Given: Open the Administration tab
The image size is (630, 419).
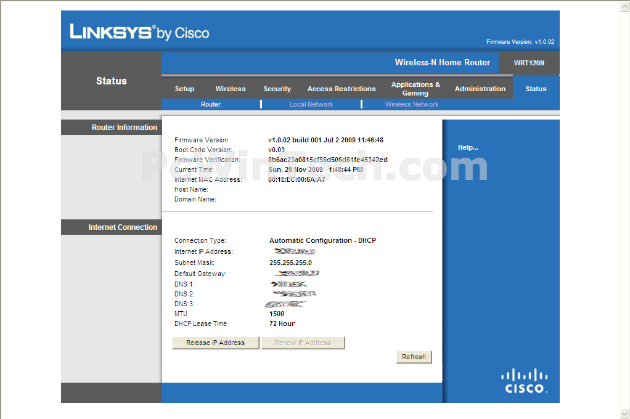Looking at the screenshot, I should (480, 89).
